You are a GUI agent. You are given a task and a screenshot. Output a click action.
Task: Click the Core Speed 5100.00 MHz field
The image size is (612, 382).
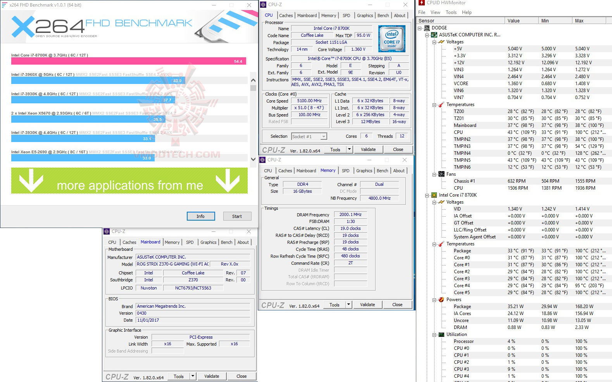click(x=309, y=101)
